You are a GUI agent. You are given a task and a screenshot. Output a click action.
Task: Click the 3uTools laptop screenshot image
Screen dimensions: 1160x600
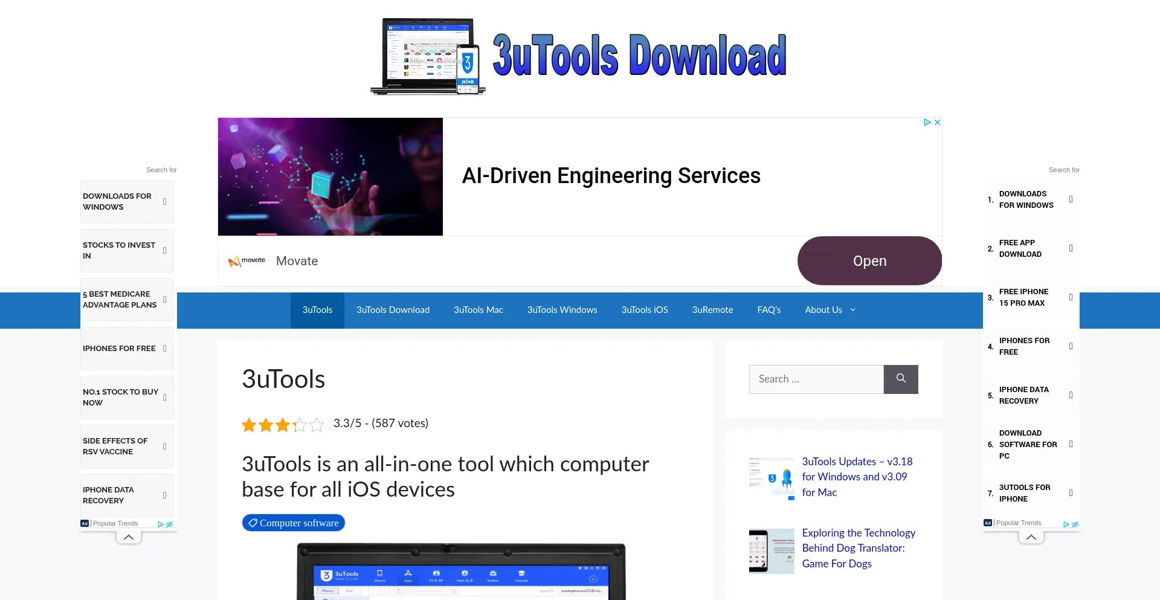461,571
